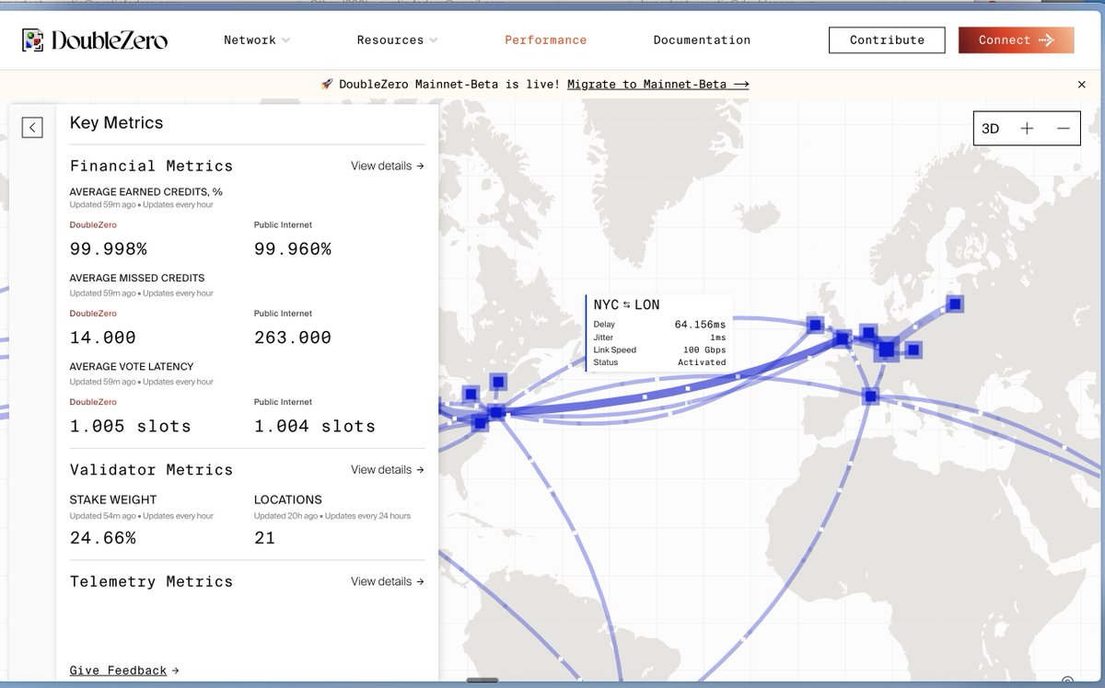Click the 64.156ms delay value
Image resolution: width=1105 pixels, height=688 pixels.
700,325
